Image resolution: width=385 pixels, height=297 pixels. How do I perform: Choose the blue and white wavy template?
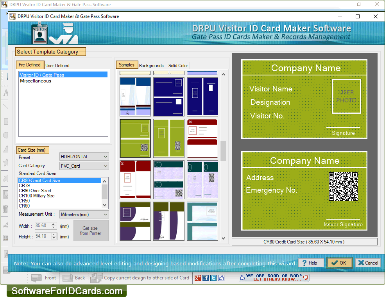pos(135,97)
